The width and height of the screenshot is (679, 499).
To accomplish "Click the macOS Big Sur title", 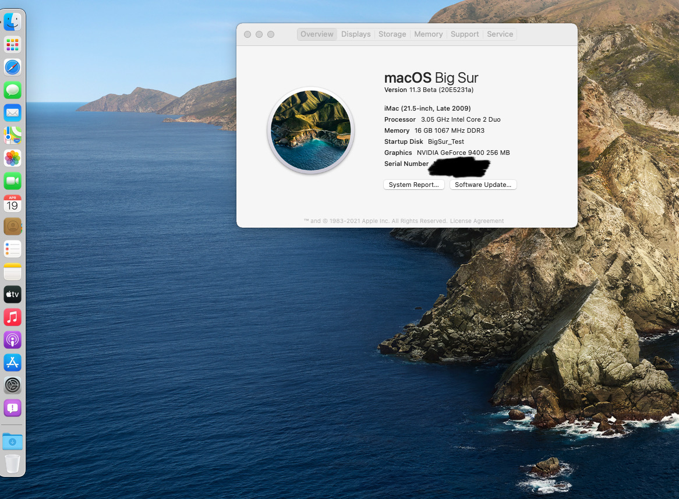I will [x=432, y=78].
